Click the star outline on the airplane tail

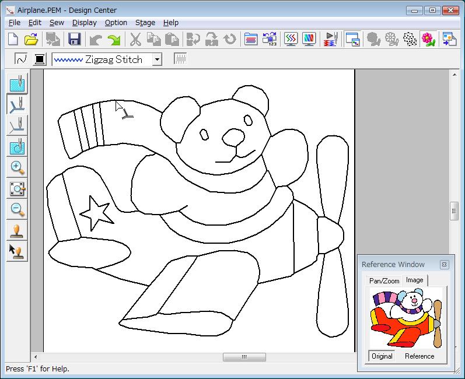[x=96, y=213]
